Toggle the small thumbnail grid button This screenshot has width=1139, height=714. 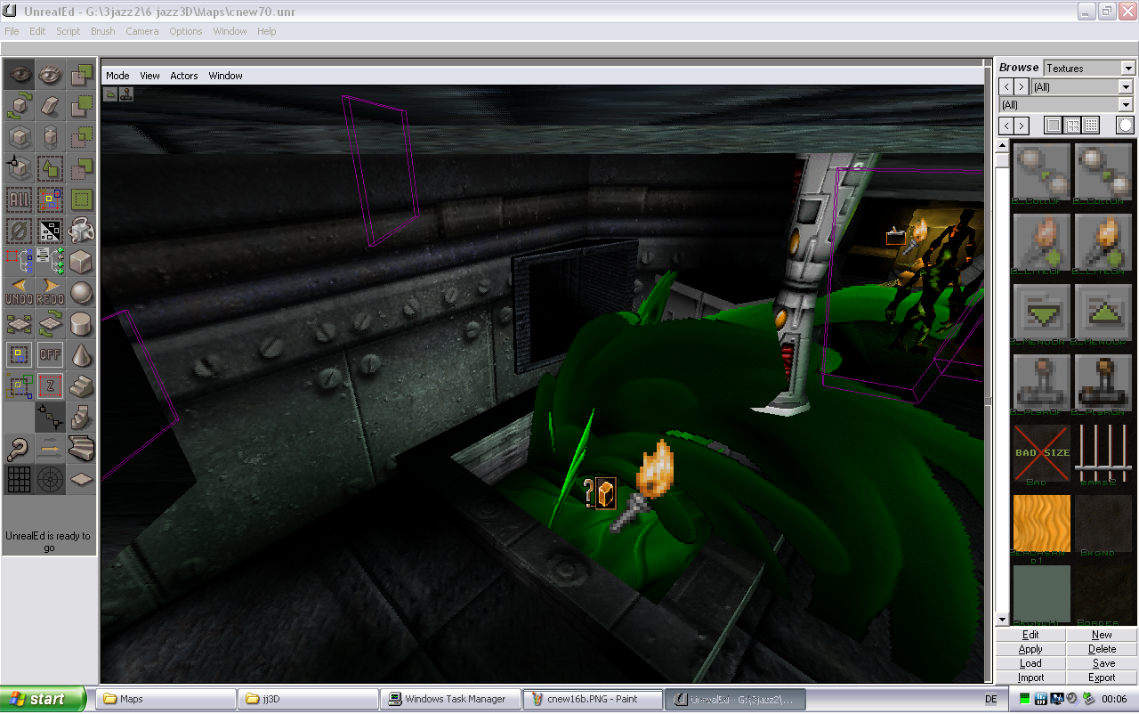coord(1091,126)
